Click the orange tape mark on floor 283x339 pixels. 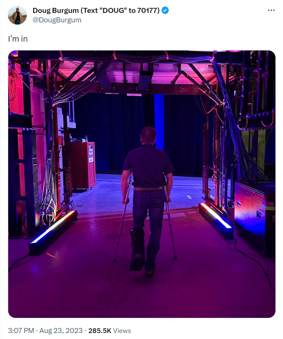[x=51, y=255]
